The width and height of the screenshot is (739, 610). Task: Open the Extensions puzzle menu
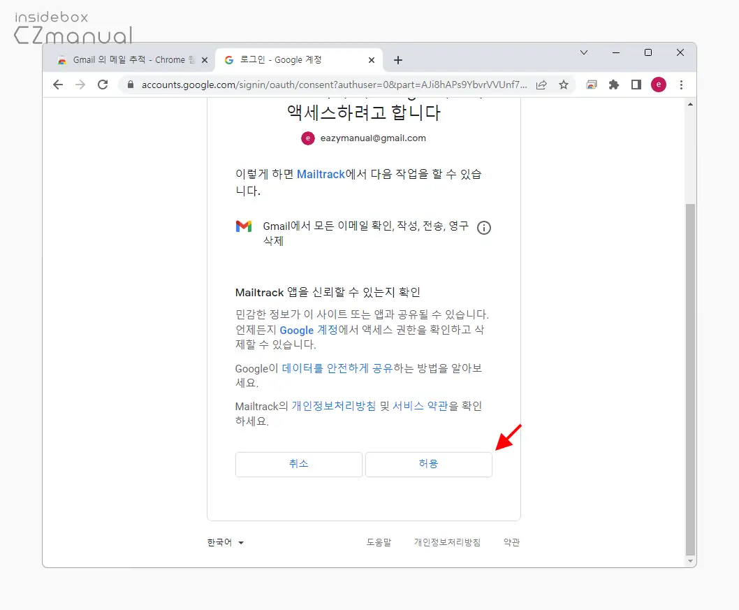(x=614, y=85)
